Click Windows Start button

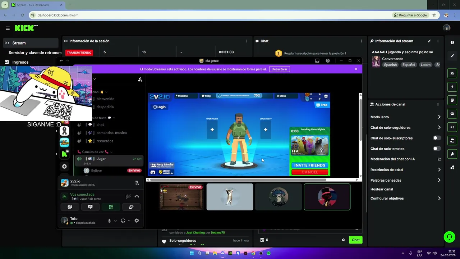coord(192,253)
